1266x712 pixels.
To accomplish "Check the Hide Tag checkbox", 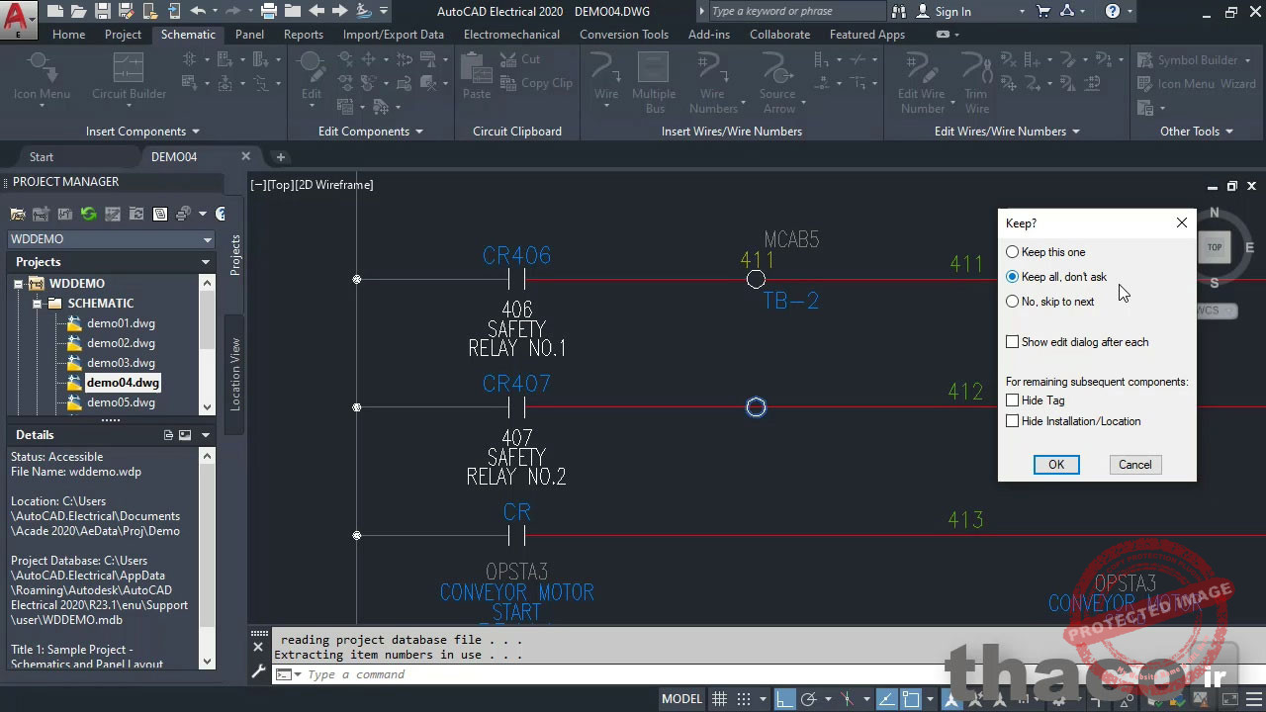I will [1012, 400].
